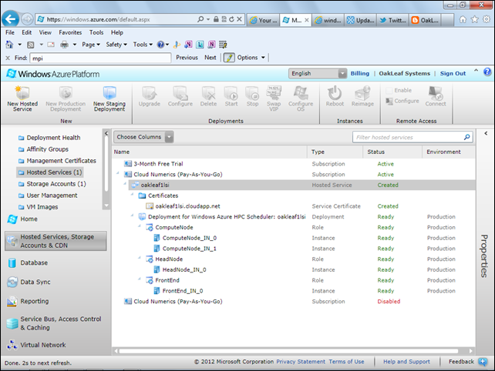Open the Page dropdown in command bar
This screenshot has height=371, width=495.
[91, 45]
